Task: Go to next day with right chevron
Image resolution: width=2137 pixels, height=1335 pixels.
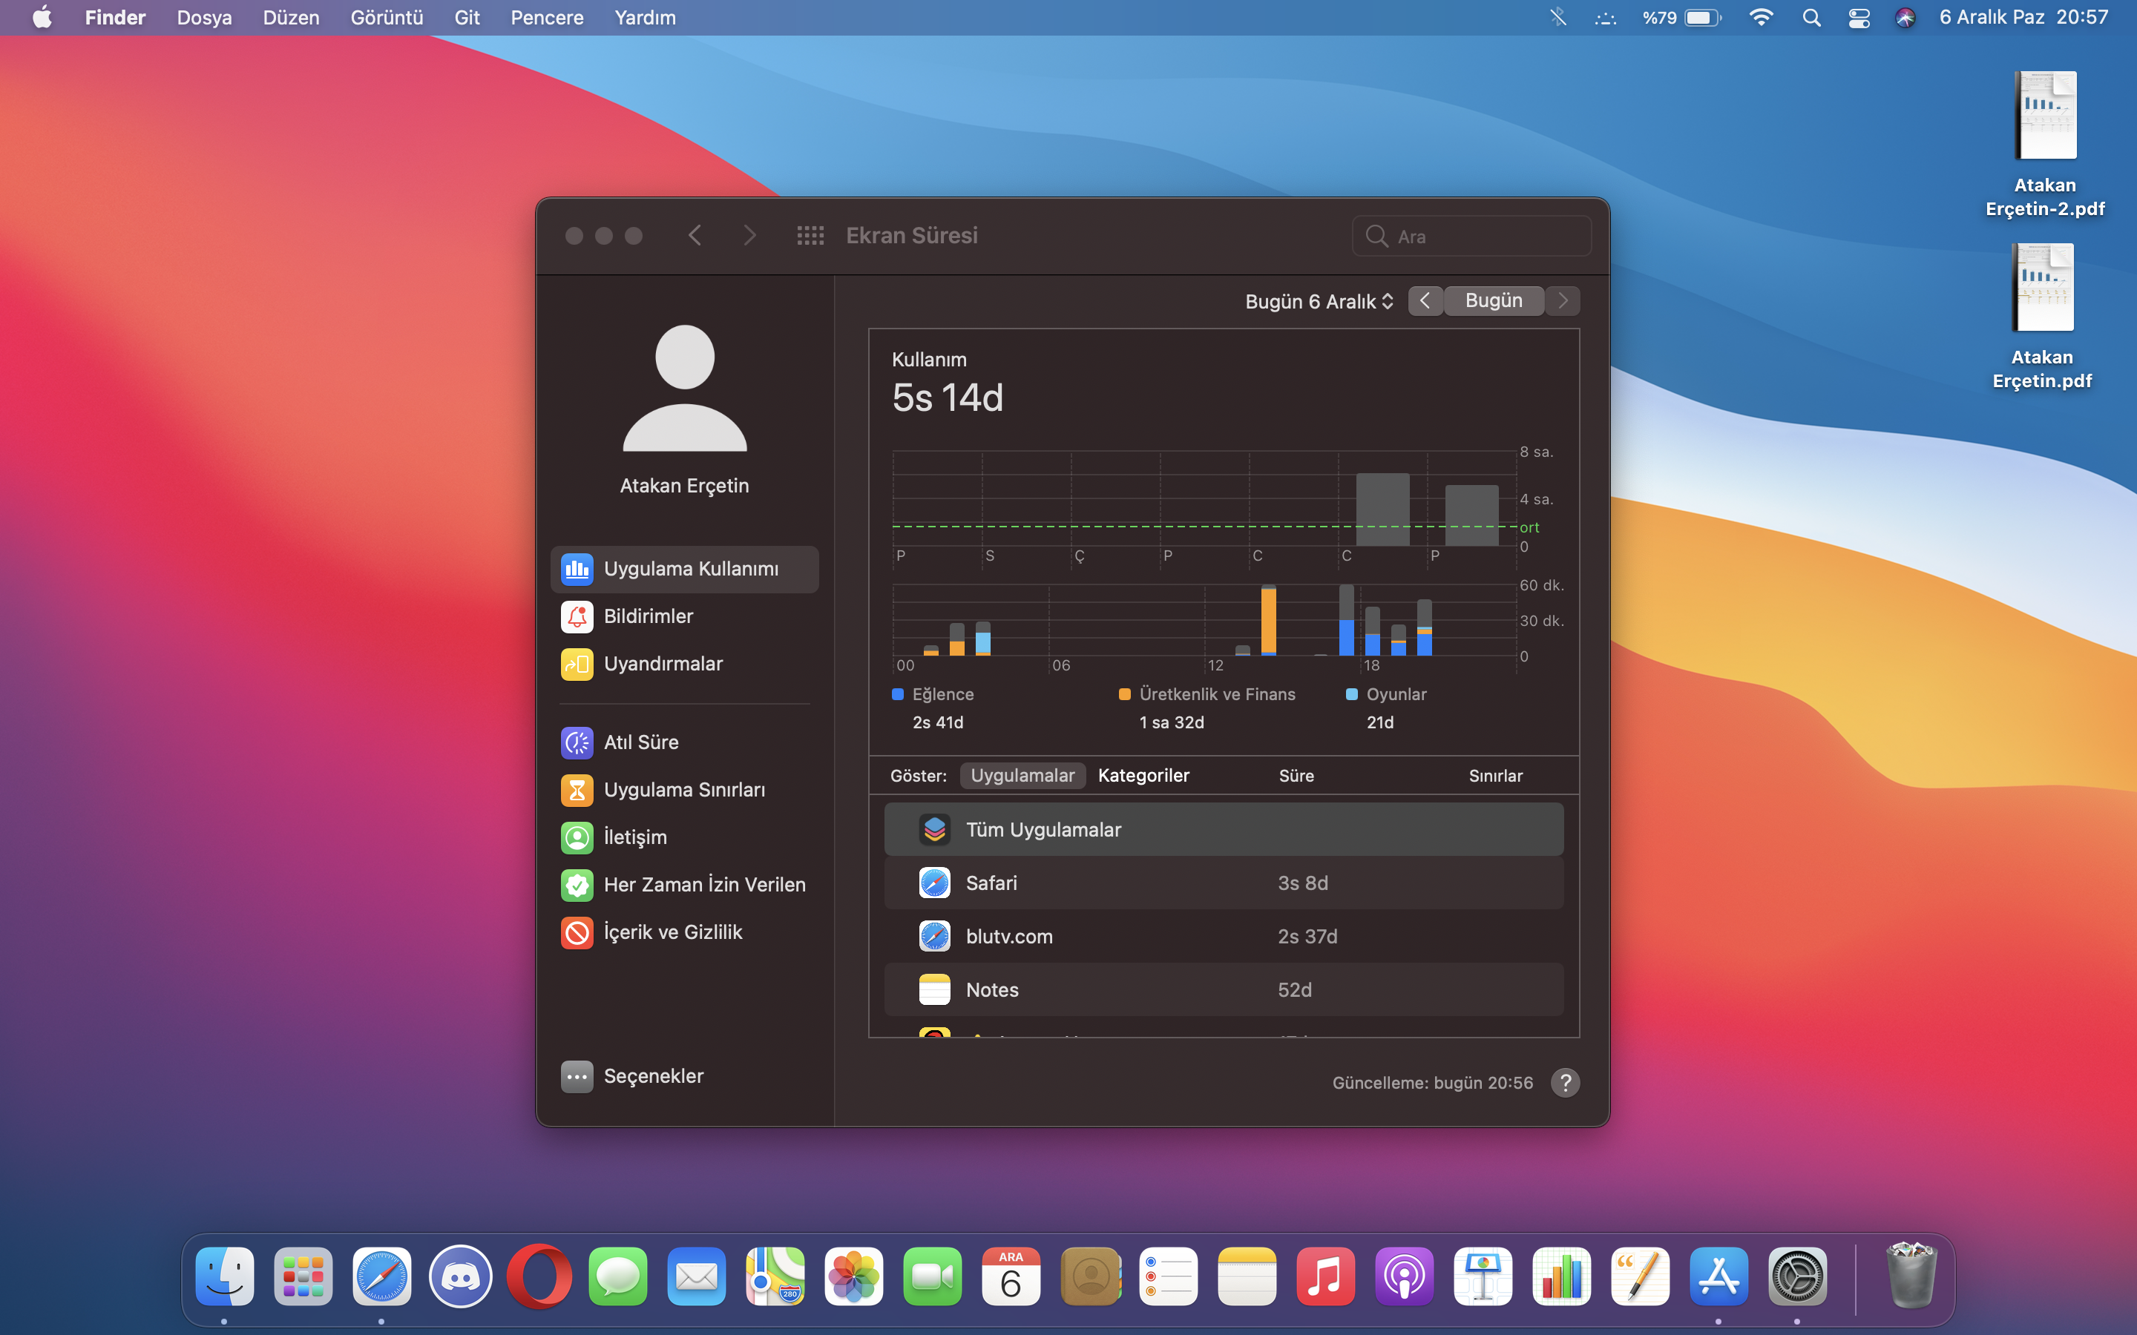Action: 1563,301
